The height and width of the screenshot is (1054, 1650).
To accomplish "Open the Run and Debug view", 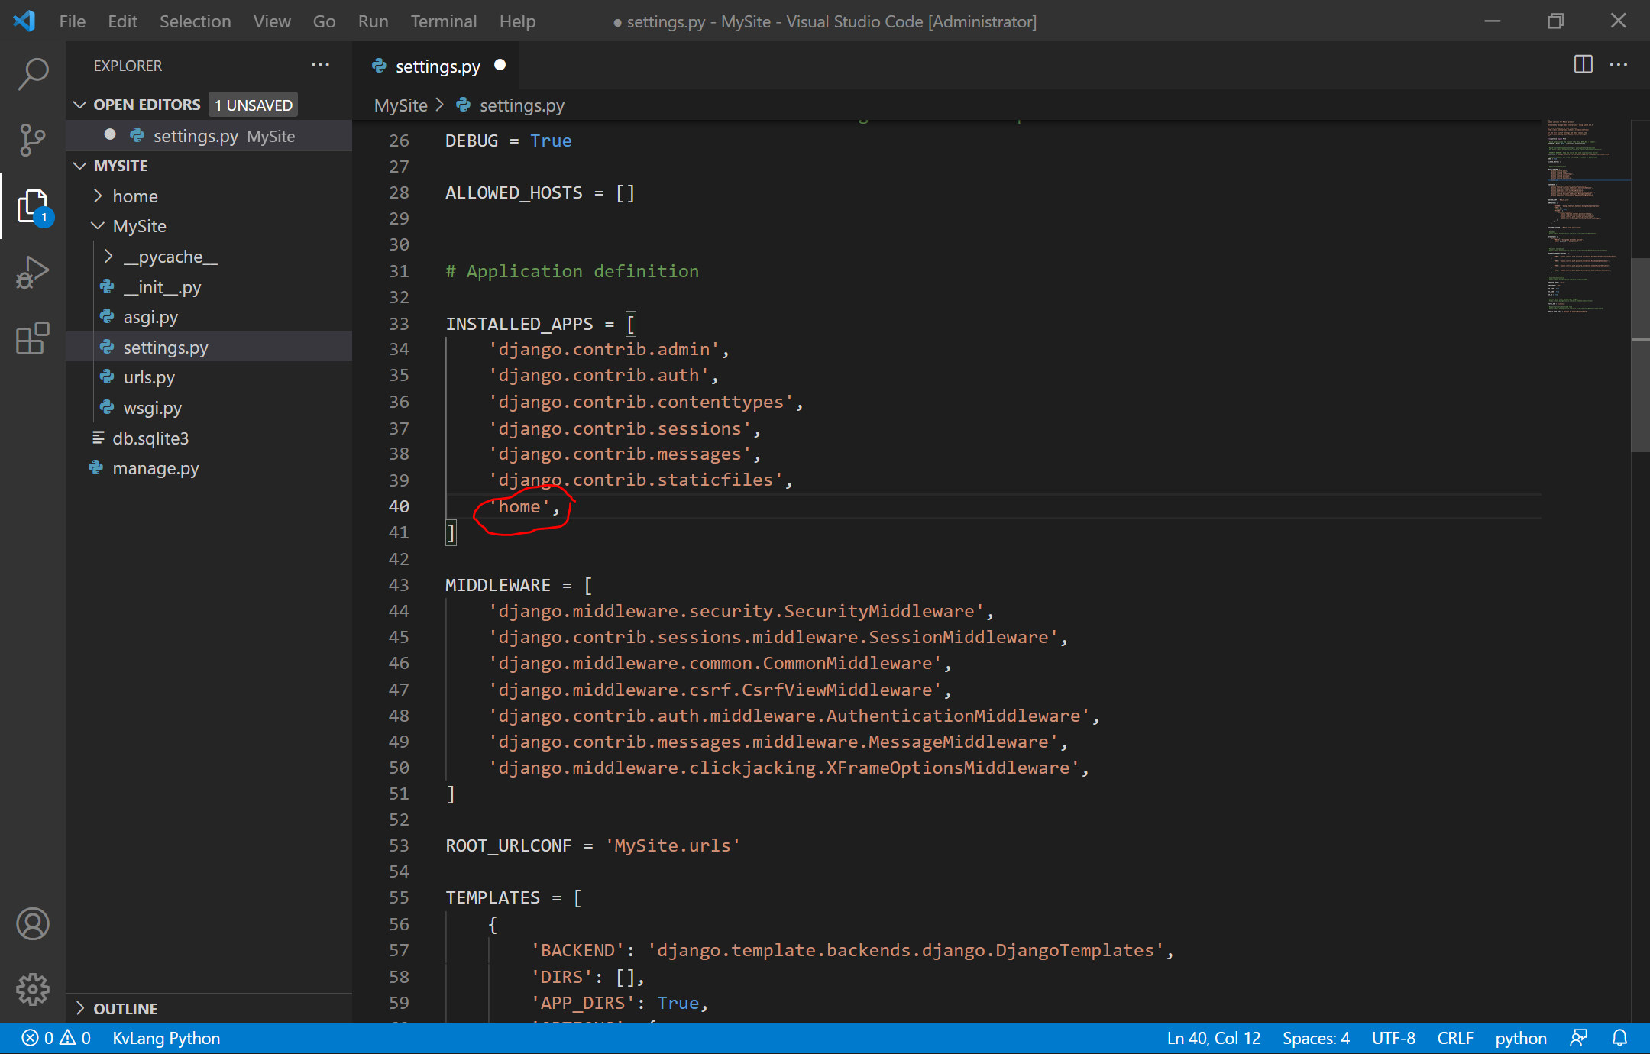I will click(33, 272).
